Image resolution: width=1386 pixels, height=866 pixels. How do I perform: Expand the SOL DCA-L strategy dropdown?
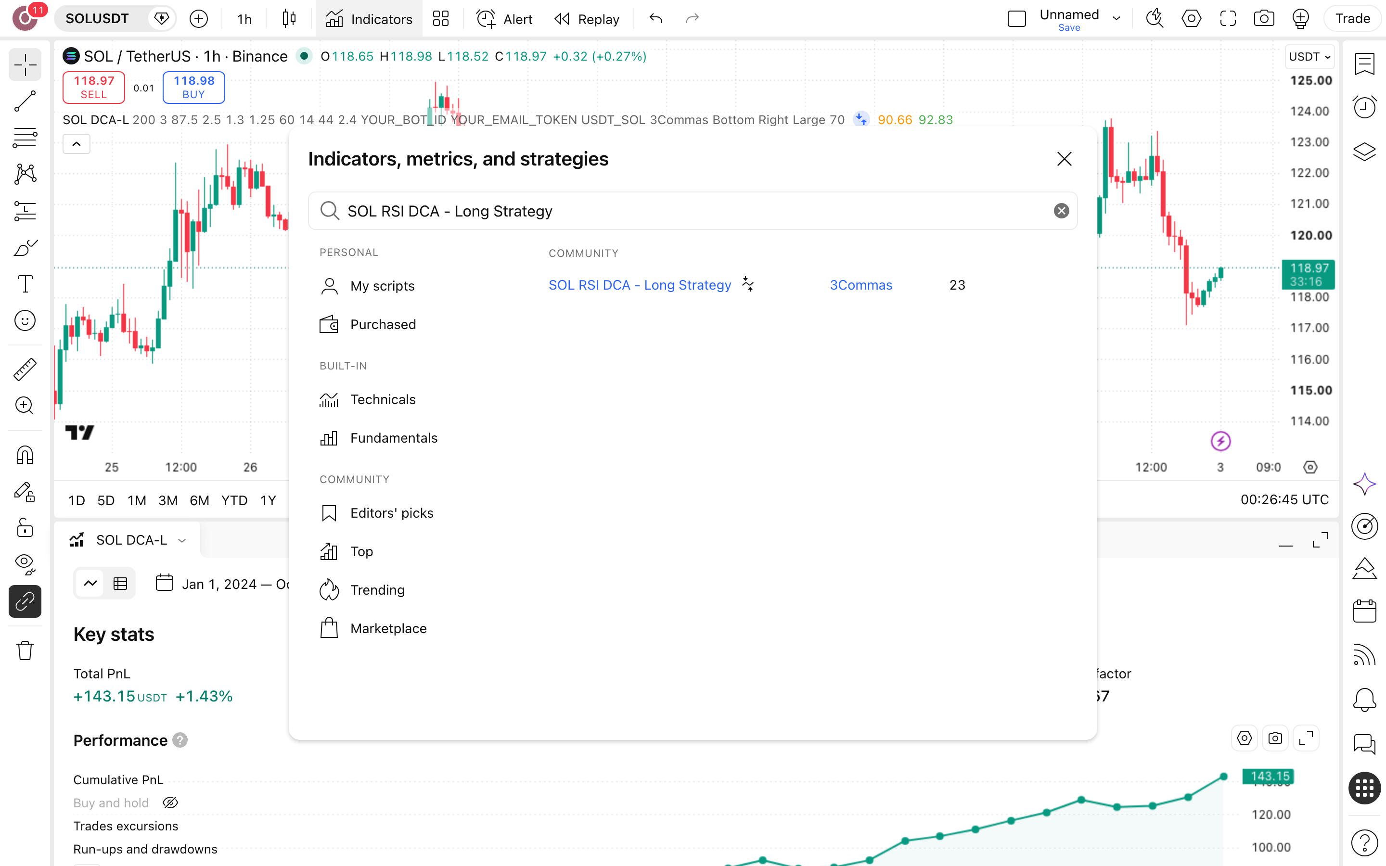(x=182, y=540)
